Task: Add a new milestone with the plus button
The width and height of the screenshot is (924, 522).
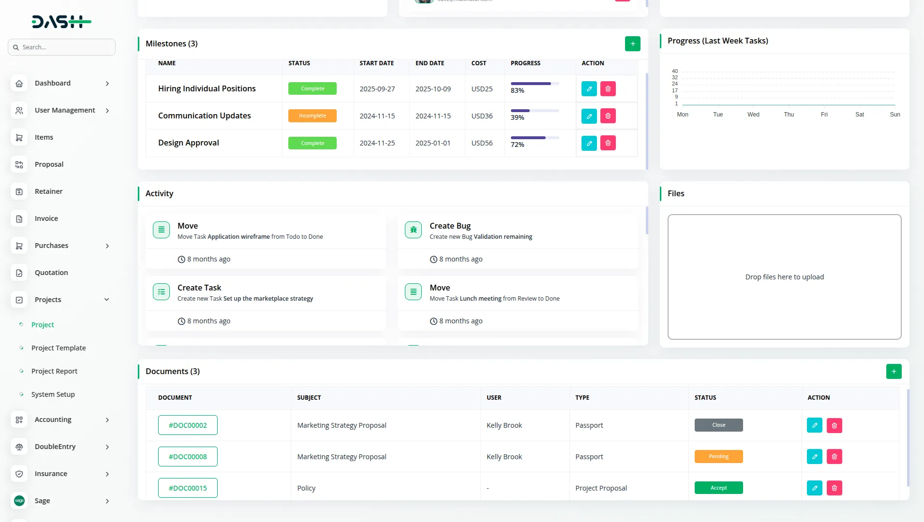Action: [x=632, y=43]
